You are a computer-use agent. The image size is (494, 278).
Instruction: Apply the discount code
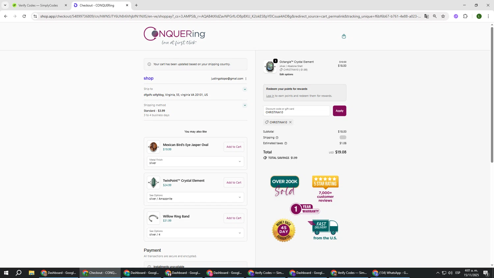pyautogui.click(x=340, y=111)
